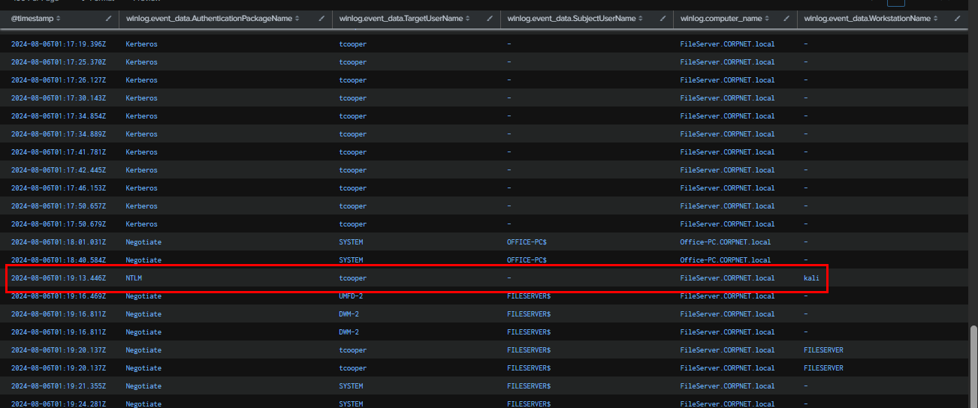The image size is (978, 408).
Task: Sort by SubjectUserName using the header arrows
Action: point(641,18)
